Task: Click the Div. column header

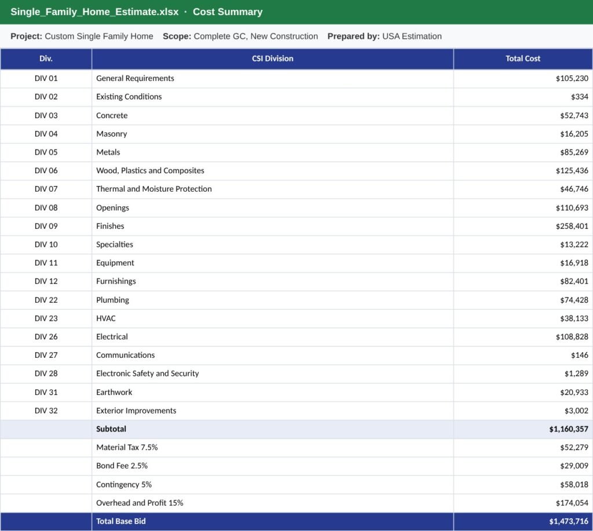Action: (46, 58)
